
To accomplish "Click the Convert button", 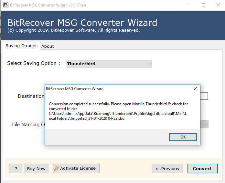I will click(202, 168).
